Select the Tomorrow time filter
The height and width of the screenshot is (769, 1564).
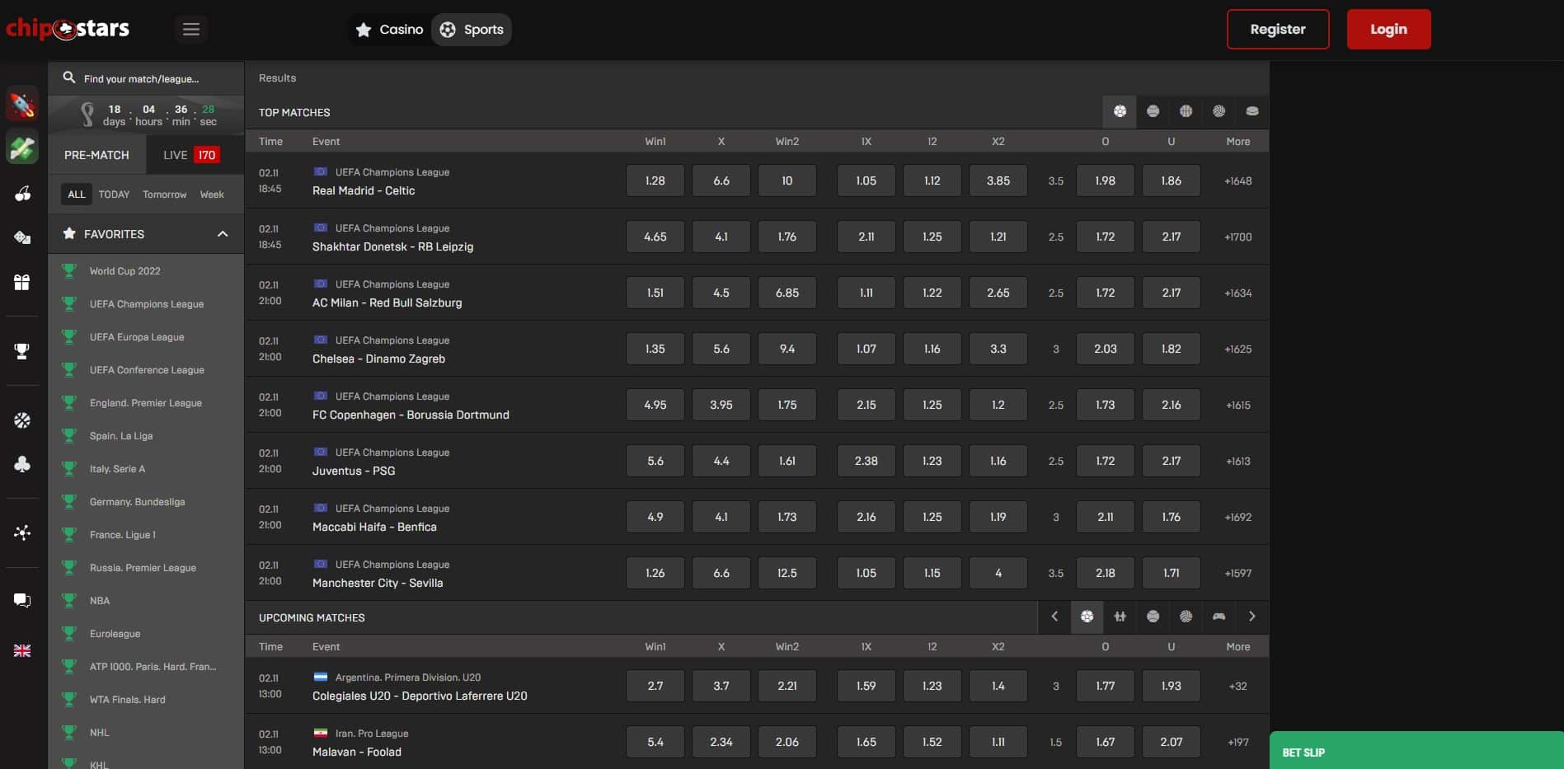click(x=164, y=195)
